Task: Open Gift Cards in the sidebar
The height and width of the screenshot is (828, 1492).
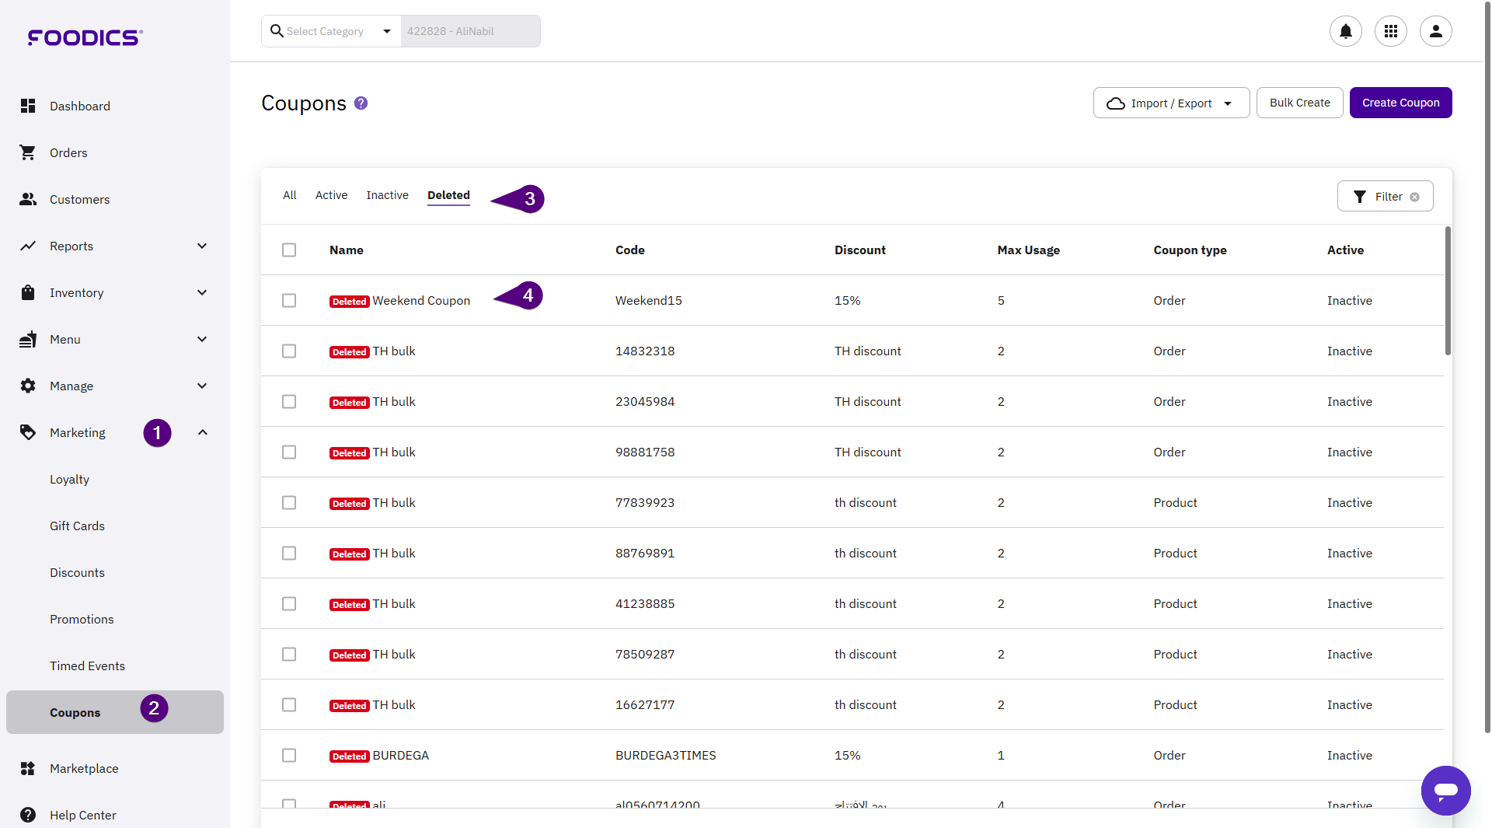Action: pos(77,526)
